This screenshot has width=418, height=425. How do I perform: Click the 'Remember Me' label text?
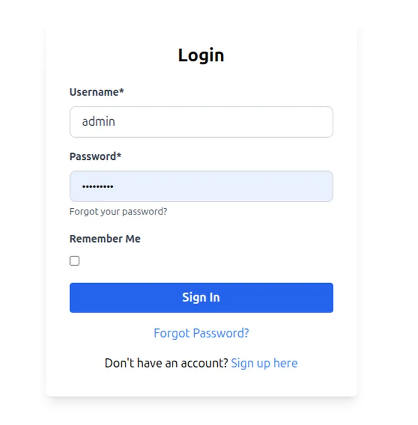point(105,238)
